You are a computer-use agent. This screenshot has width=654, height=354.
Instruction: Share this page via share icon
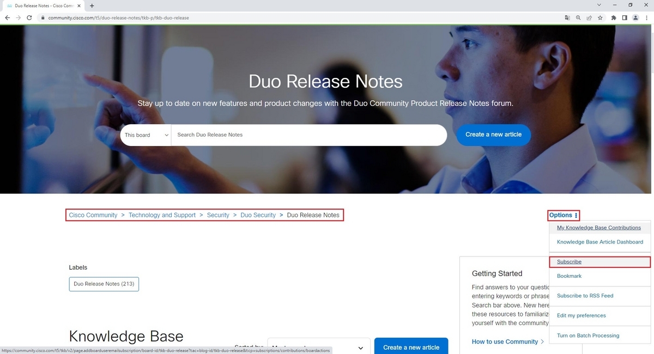[589, 17]
